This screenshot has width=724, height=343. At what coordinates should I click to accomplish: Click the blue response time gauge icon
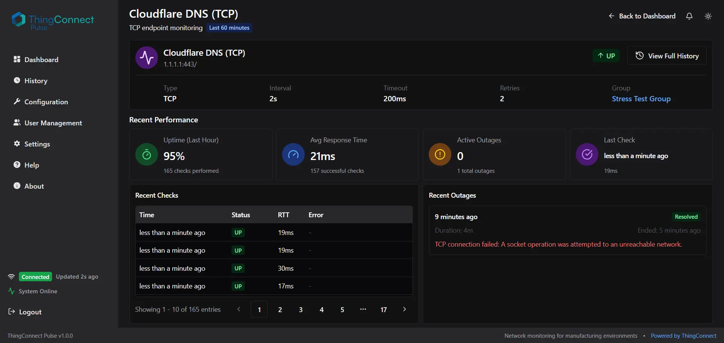pos(293,154)
